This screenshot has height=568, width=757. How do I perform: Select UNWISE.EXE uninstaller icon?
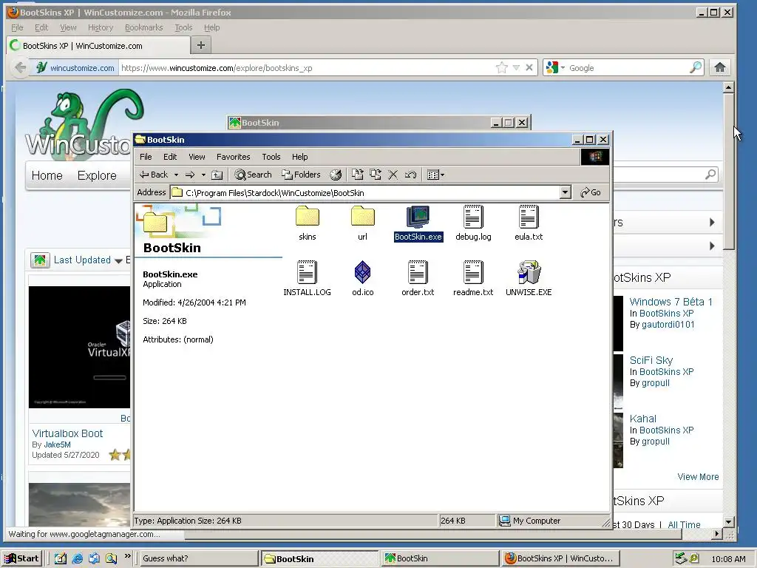(529, 279)
